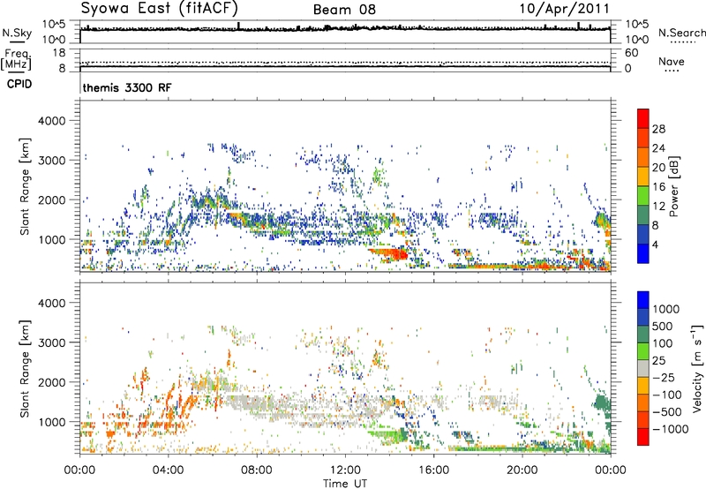Screen dimensions: 706x489
Task: Select the 'themis 3300 RF' text
Action: point(127,87)
